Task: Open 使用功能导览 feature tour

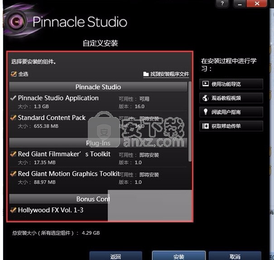Action: tap(231, 84)
